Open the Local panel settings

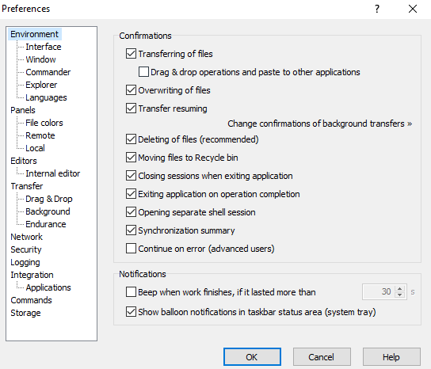coord(35,148)
